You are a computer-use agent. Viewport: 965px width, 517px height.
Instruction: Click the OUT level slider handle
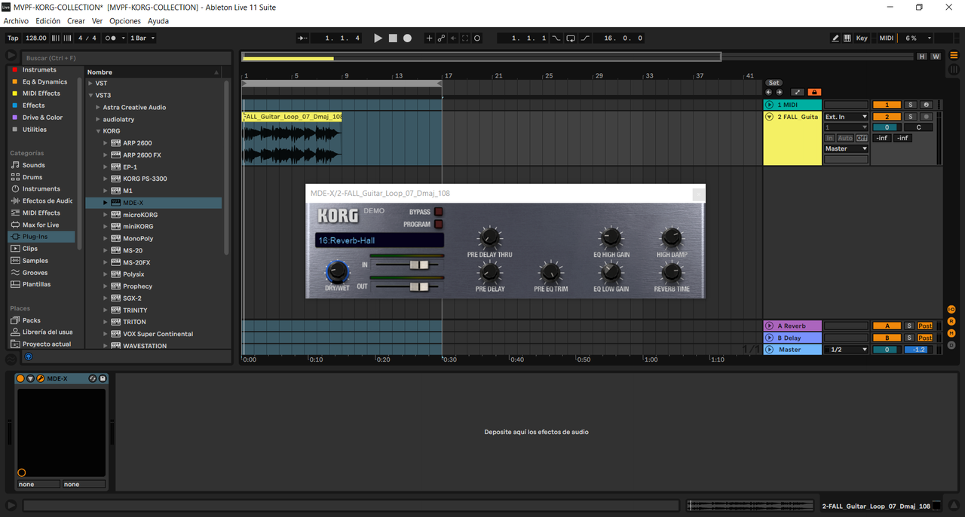(x=419, y=286)
